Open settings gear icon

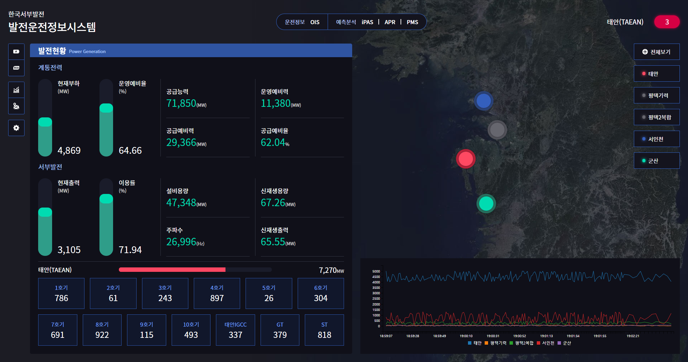pos(16,128)
